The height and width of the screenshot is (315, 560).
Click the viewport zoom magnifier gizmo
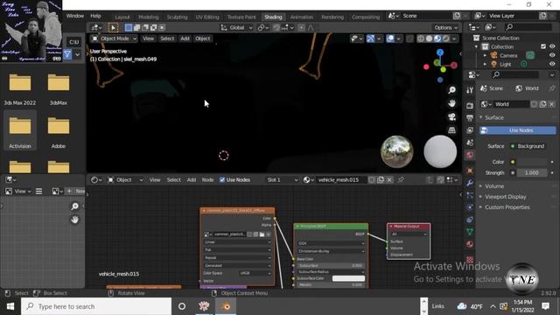pos(451,90)
